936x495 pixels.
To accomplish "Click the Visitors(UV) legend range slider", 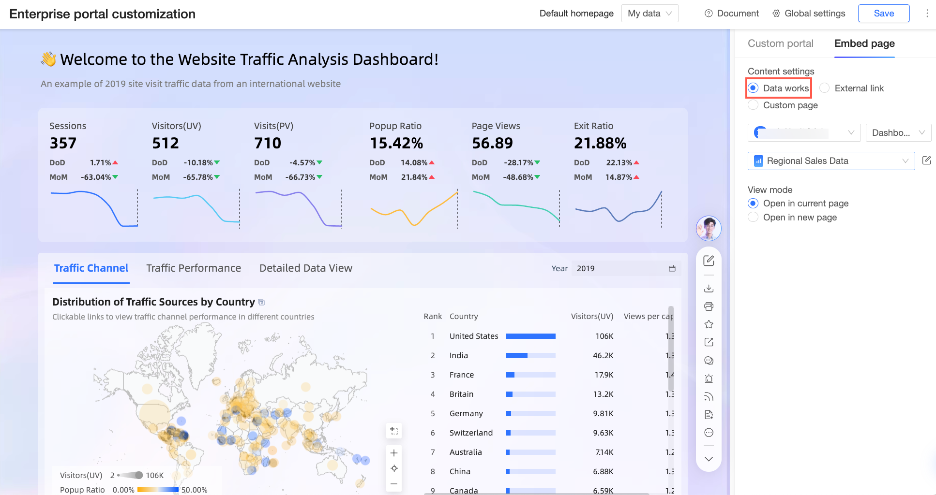I will click(x=130, y=475).
